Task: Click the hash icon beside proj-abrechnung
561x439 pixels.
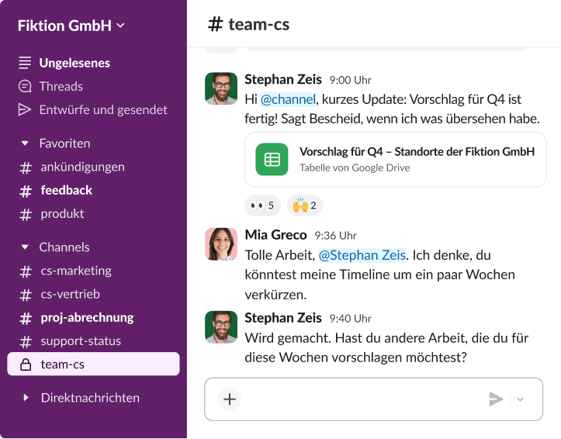Action: (26, 319)
